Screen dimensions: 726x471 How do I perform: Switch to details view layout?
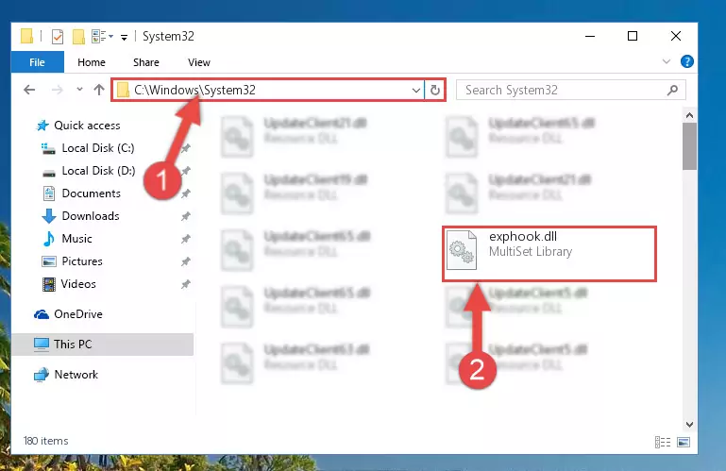click(x=663, y=443)
